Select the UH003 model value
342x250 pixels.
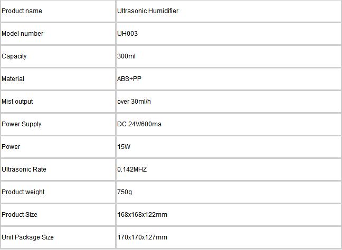[x=127, y=34]
